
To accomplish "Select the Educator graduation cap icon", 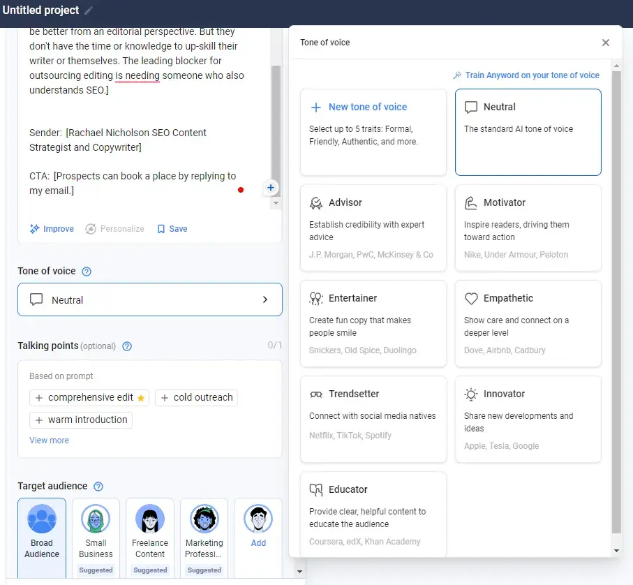I will tap(317, 489).
